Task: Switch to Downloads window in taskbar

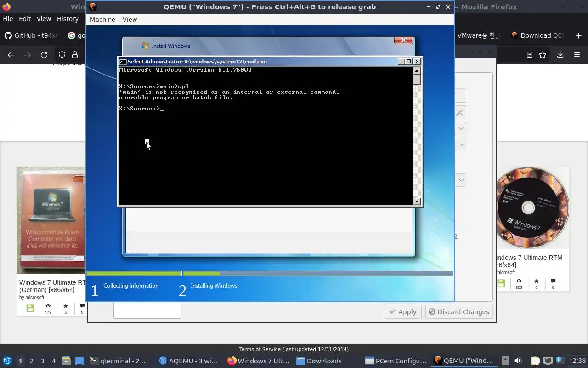Action: coord(319,361)
